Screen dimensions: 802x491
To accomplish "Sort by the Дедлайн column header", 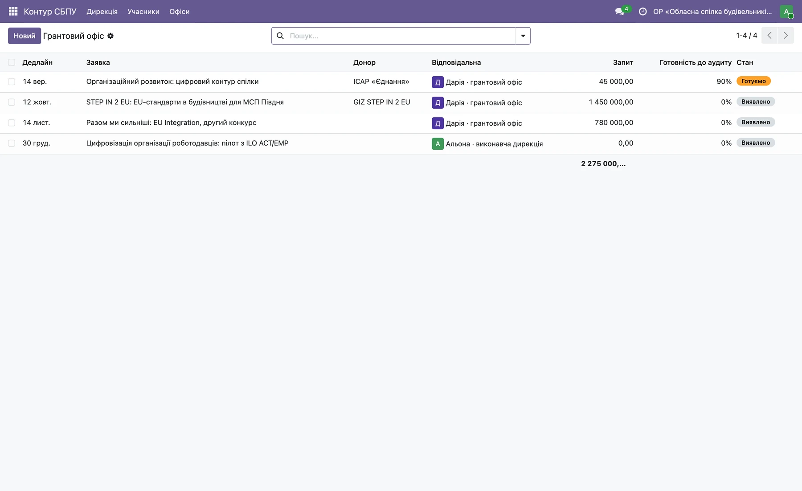I will point(37,62).
